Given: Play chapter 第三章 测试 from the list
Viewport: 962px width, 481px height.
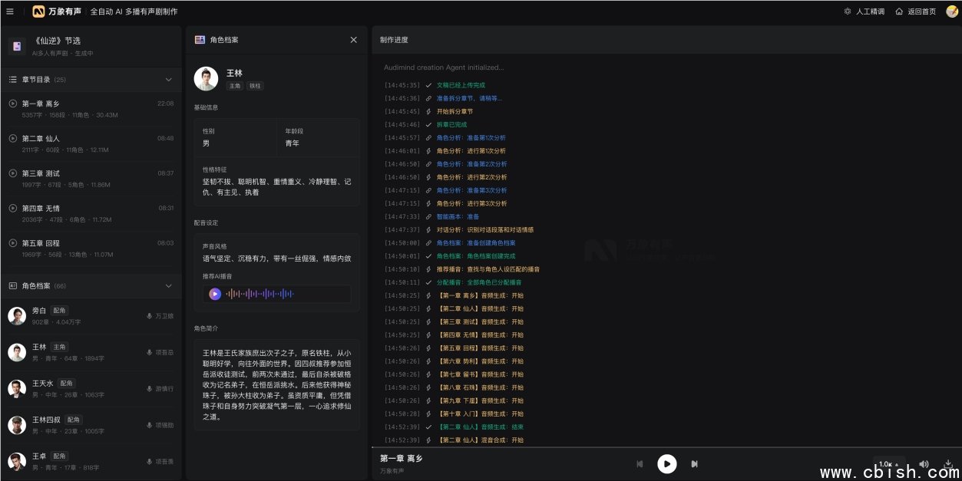Looking at the screenshot, I should coord(13,173).
